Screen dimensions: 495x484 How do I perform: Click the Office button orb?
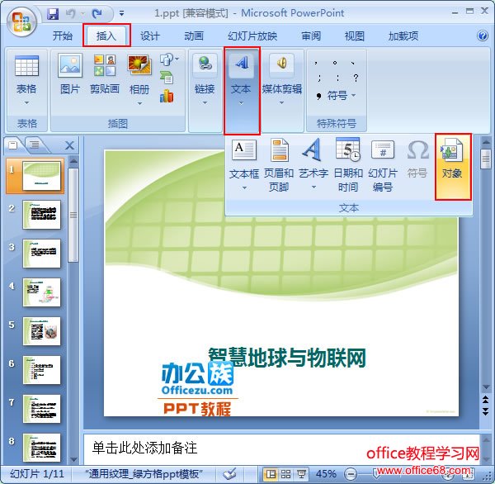(x=21, y=21)
